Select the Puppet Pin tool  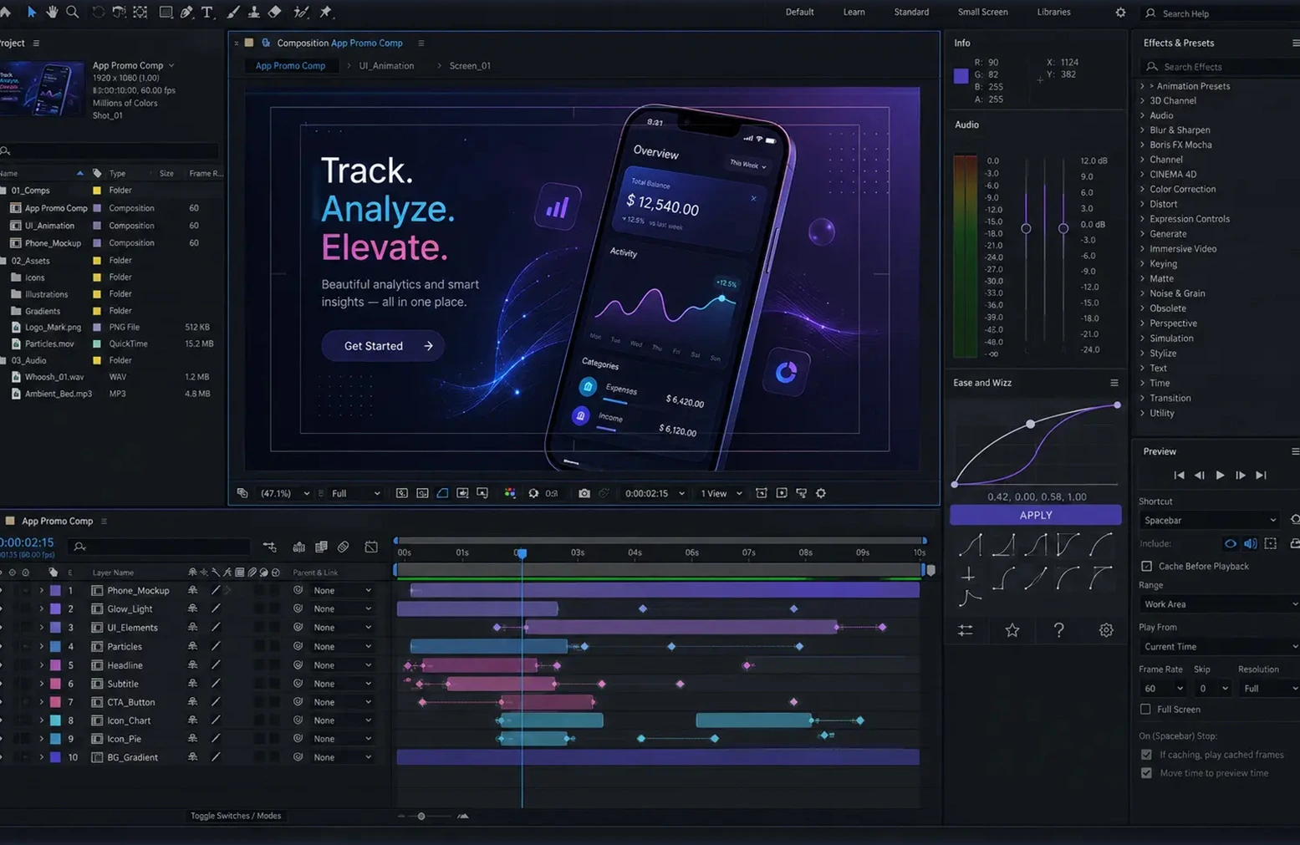pos(326,12)
